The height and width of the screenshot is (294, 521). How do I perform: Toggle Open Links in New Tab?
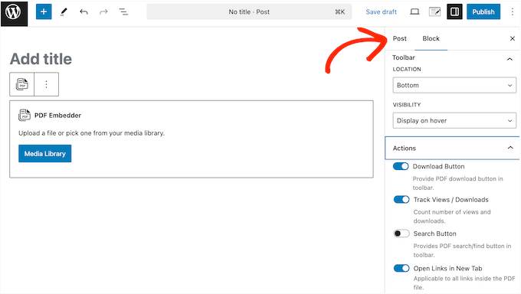[x=401, y=268]
